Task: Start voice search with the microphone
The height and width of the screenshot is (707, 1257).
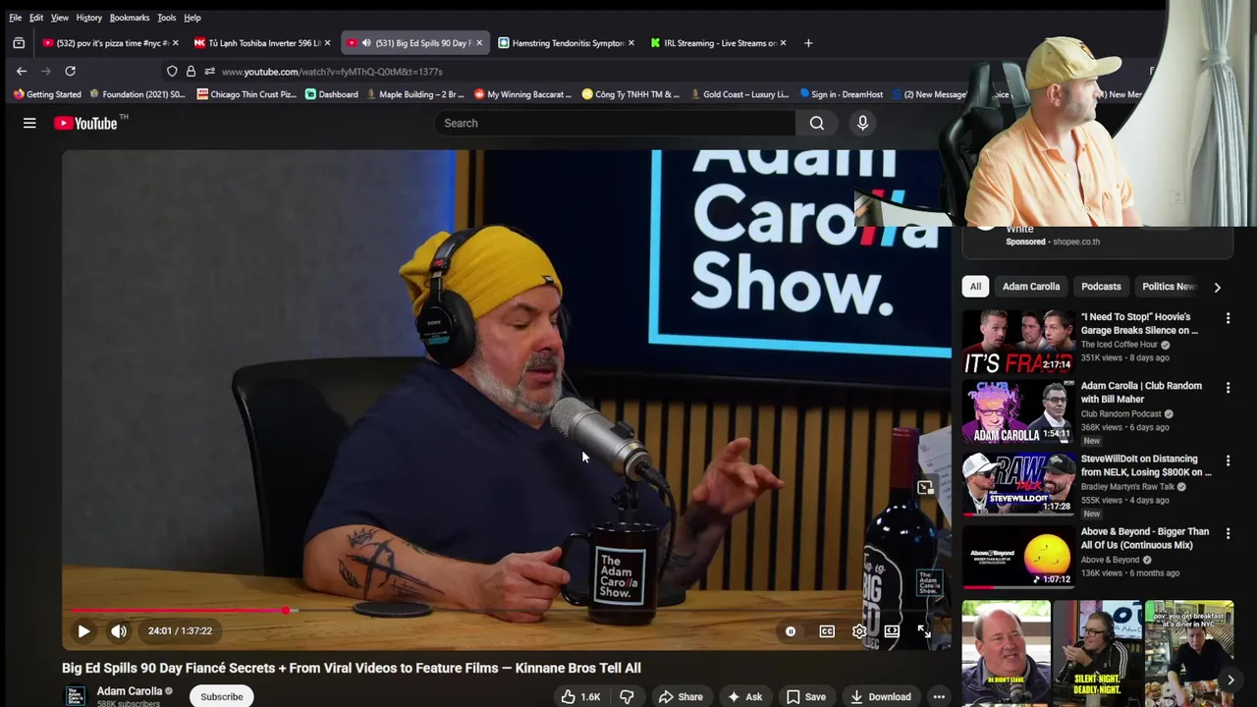Action: tap(862, 123)
